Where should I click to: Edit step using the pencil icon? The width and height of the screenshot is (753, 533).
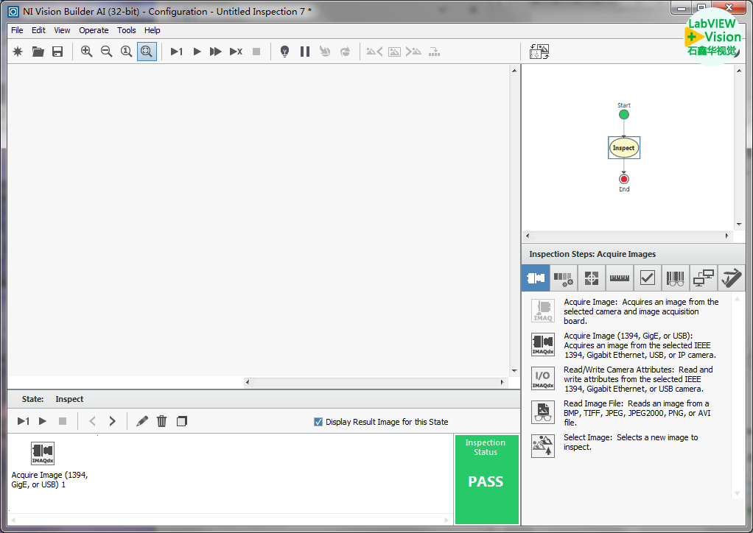[142, 421]
